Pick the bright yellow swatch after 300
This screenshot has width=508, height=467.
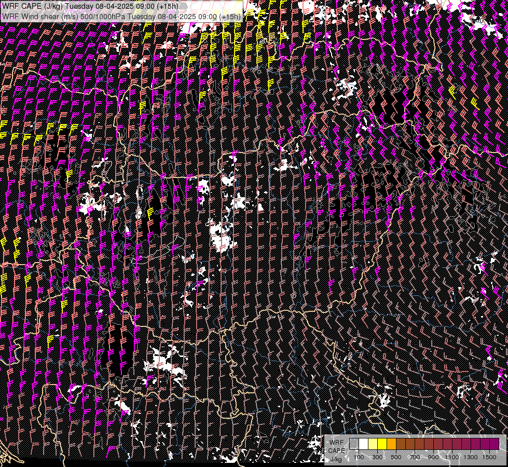coord(382,444)
